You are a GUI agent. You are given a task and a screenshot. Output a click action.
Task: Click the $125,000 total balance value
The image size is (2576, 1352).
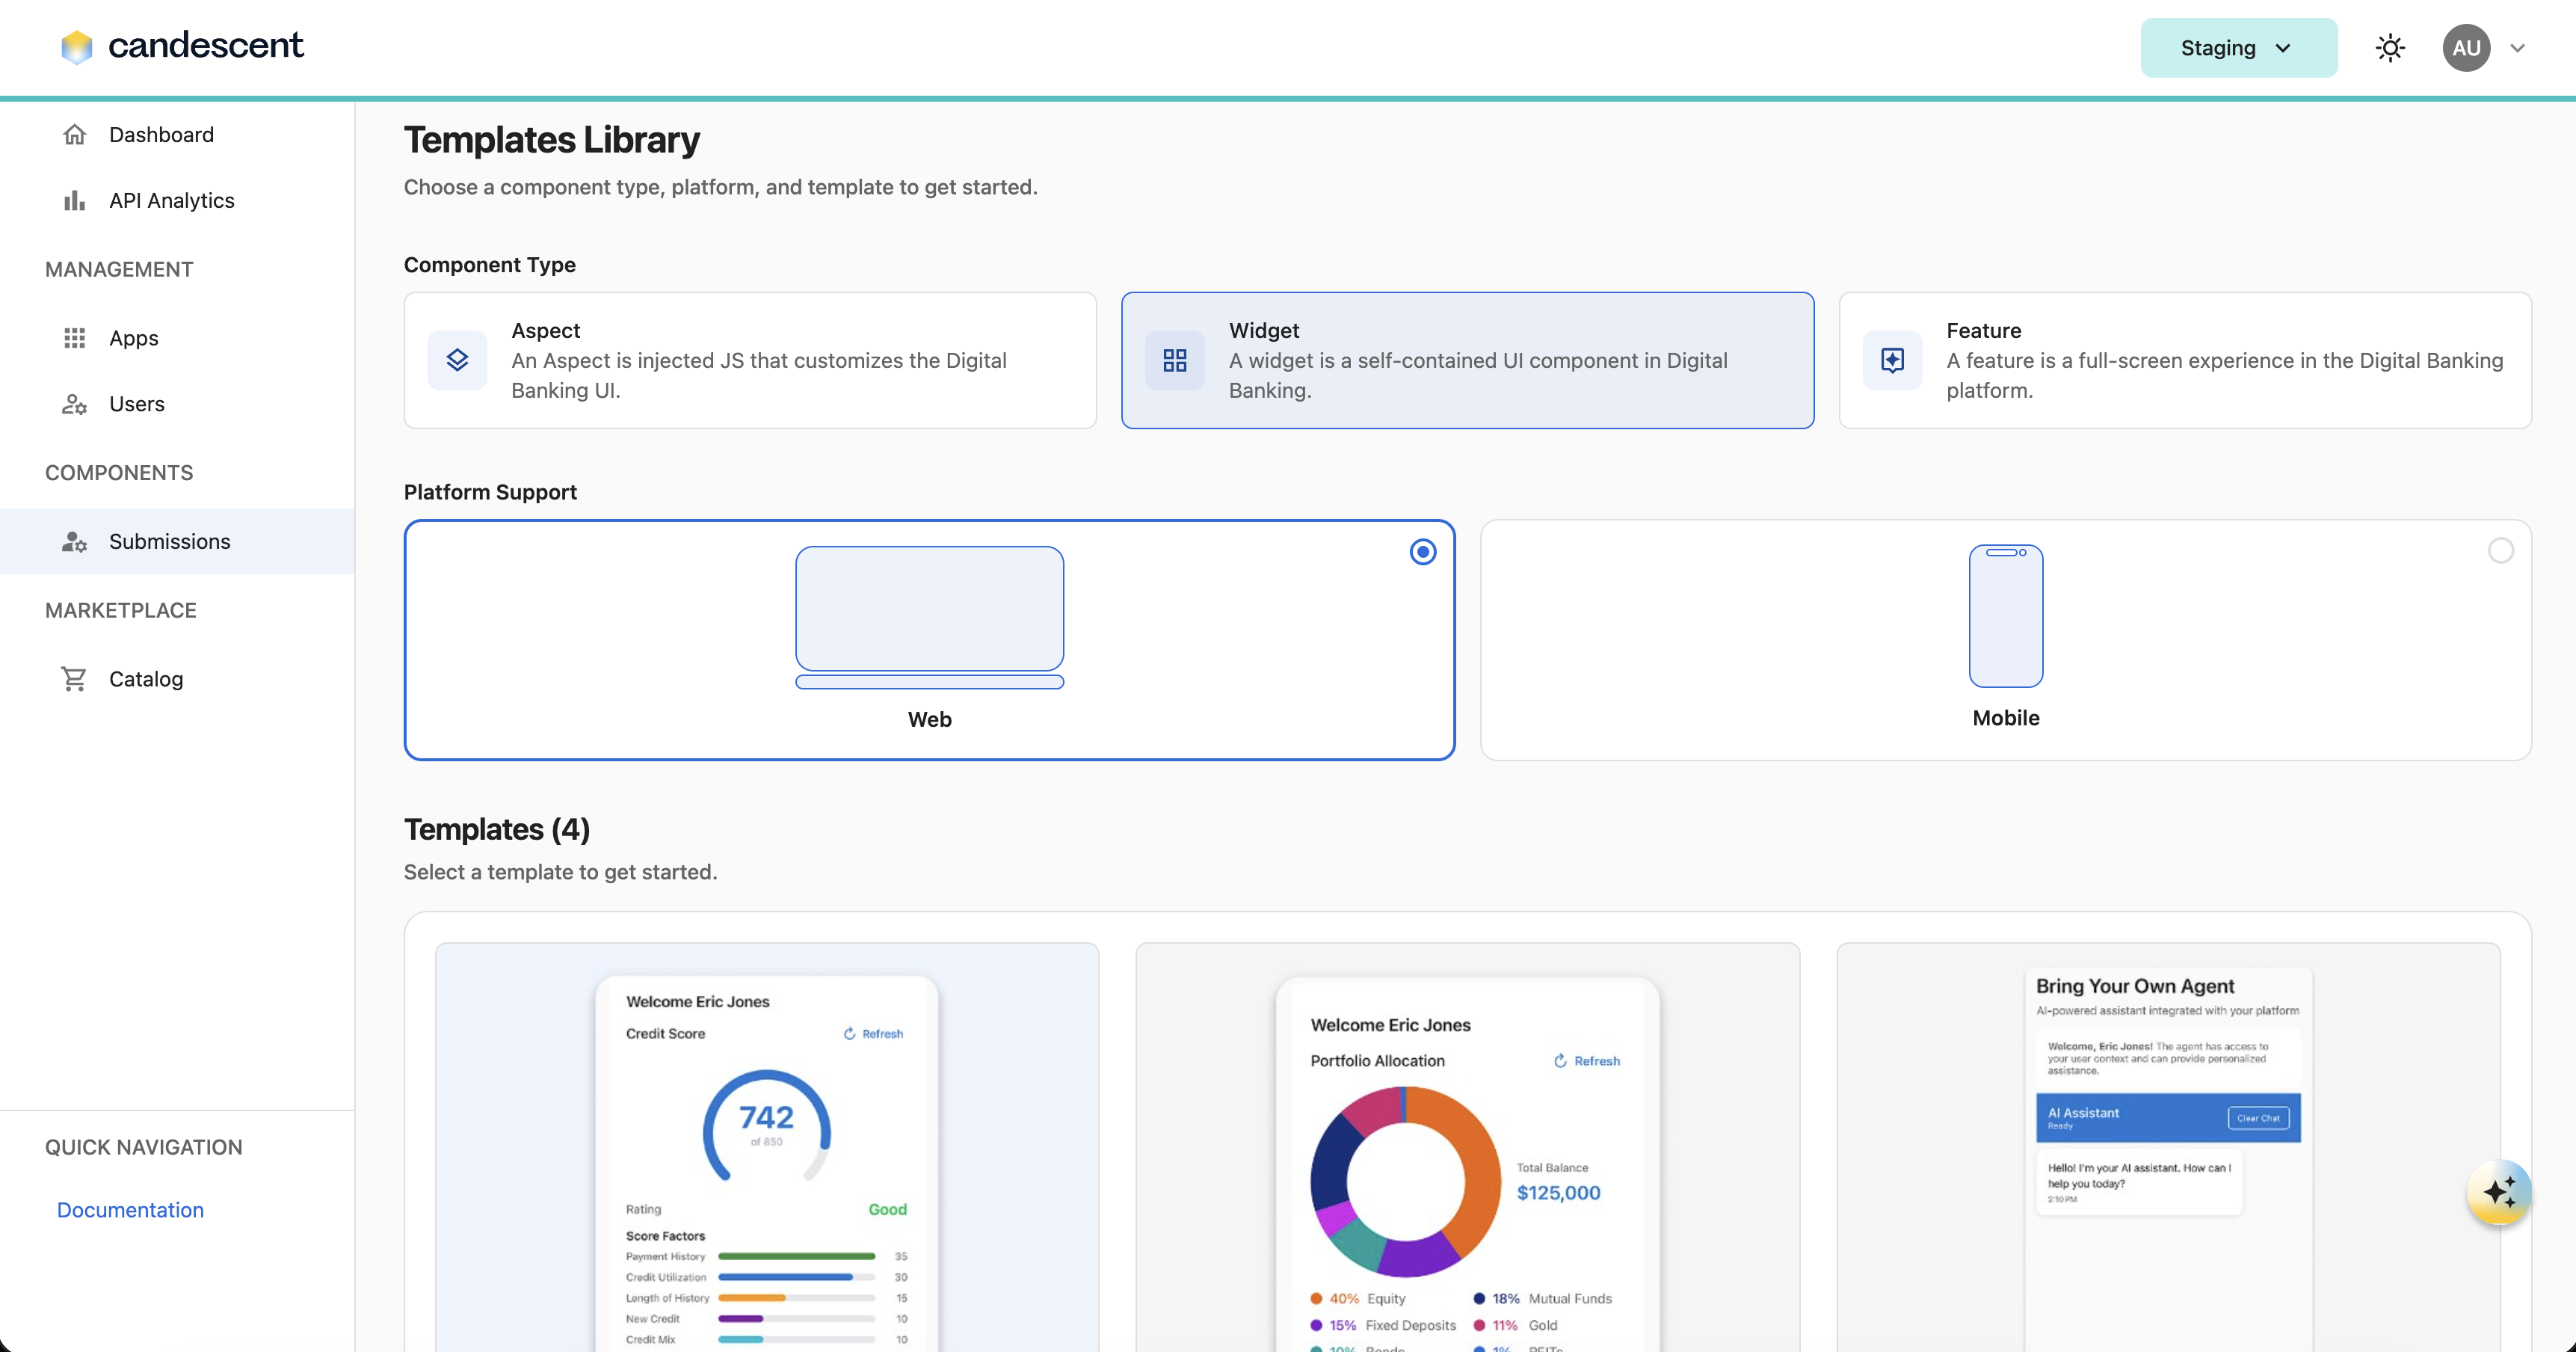point(1558,1192)
